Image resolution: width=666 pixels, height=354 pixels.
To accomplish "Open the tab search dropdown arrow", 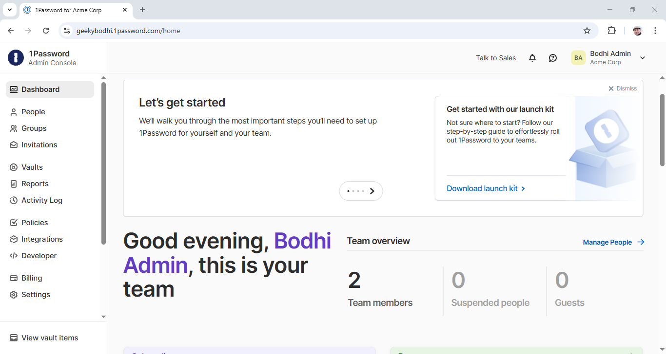I will click(9, 10).
